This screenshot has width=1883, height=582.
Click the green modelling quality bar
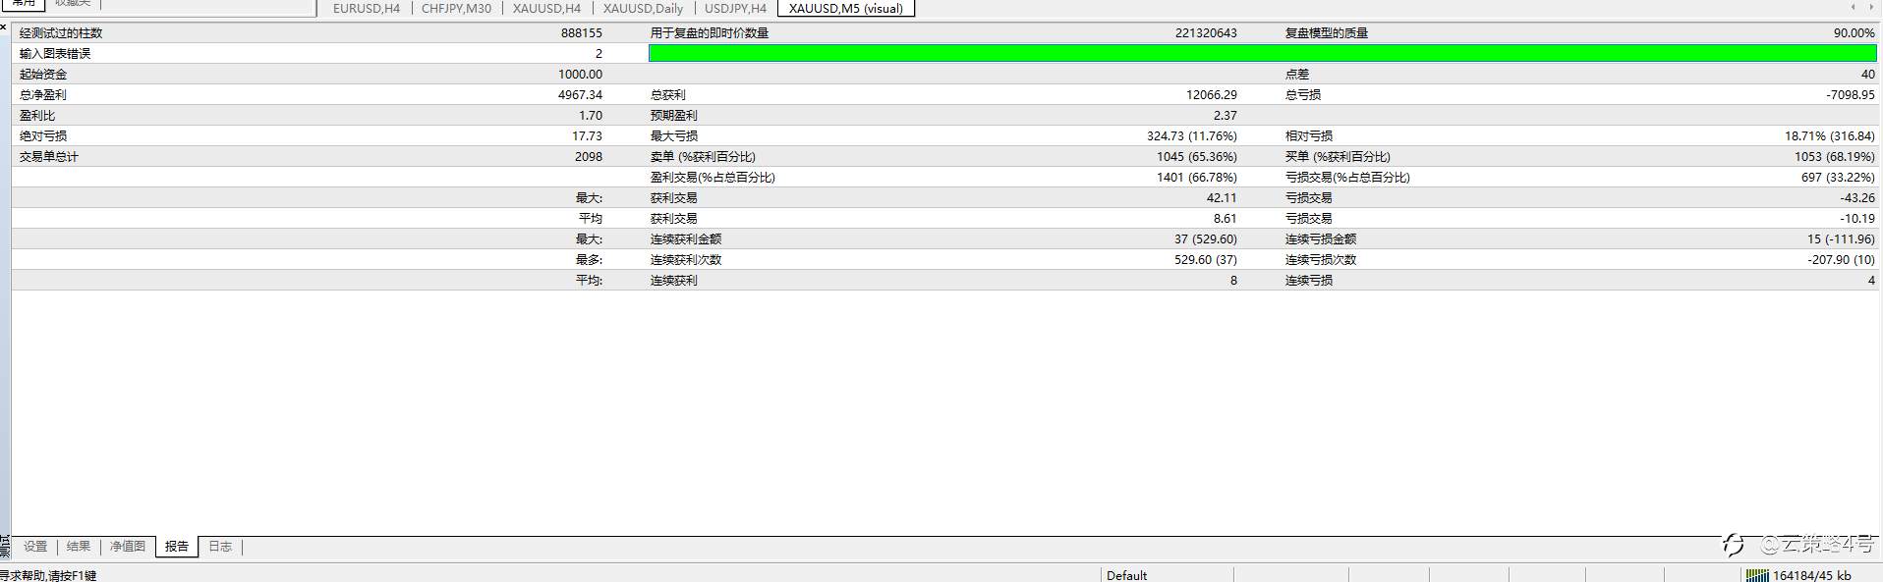(x=1263, y=53)
